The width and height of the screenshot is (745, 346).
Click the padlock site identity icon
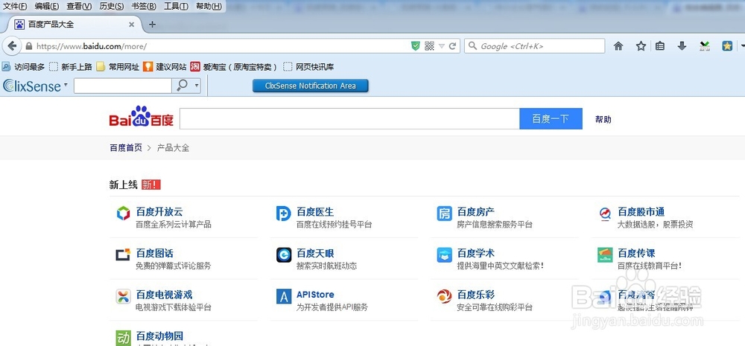pyautogui.click(x=29, y=46)
